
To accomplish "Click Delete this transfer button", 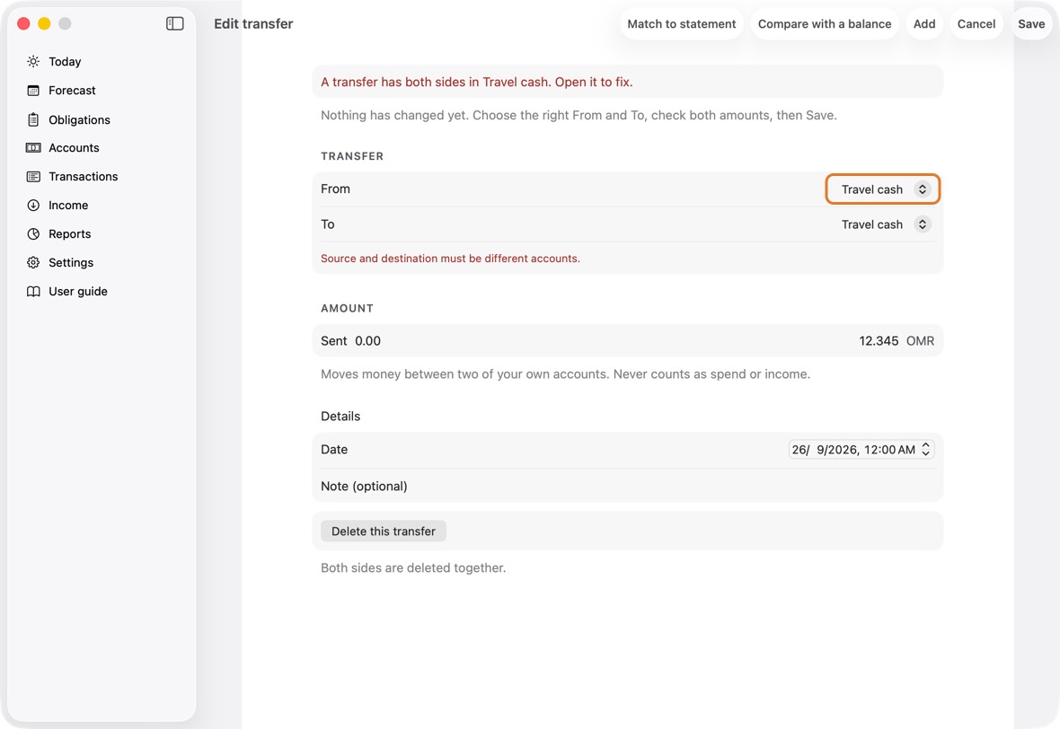I will point(384,531).
